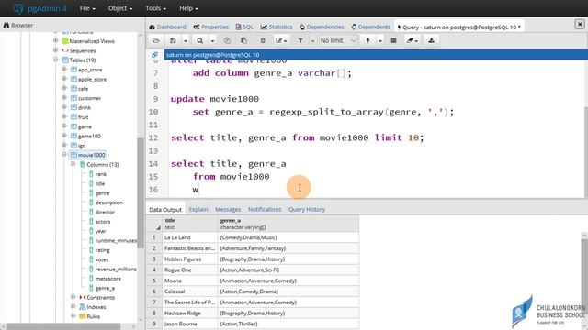The height and width of the screenshot is (330, 588).
Task: Expand the app_store table node
Action: click(x=64, y=70)
